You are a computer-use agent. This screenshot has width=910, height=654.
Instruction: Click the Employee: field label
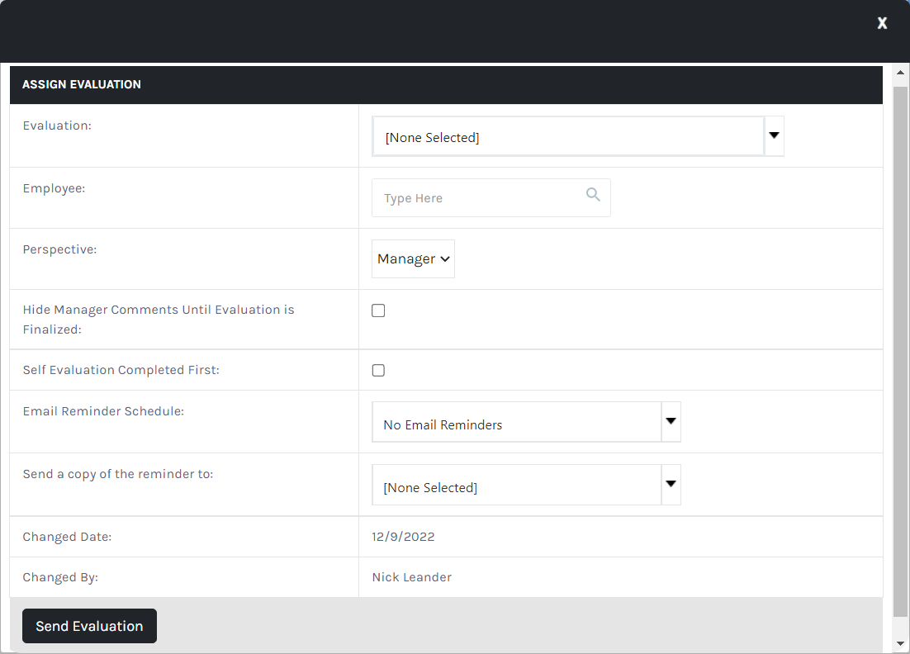54,188
